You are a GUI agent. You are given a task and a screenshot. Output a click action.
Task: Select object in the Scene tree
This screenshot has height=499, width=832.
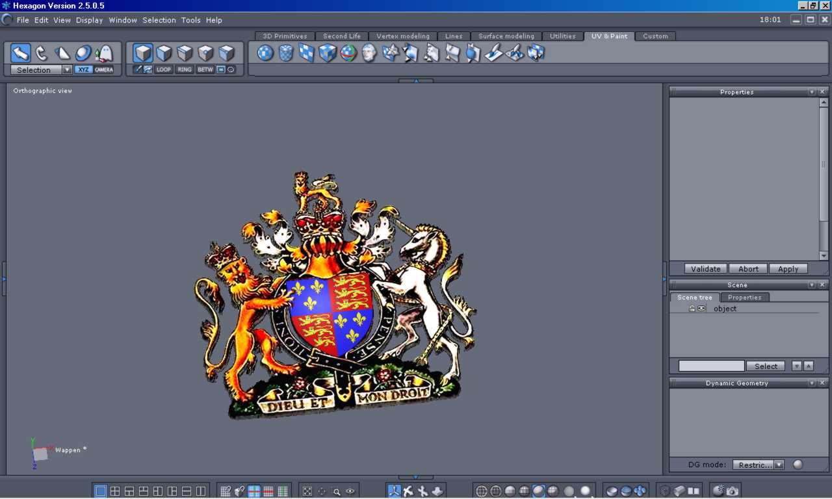725,309
